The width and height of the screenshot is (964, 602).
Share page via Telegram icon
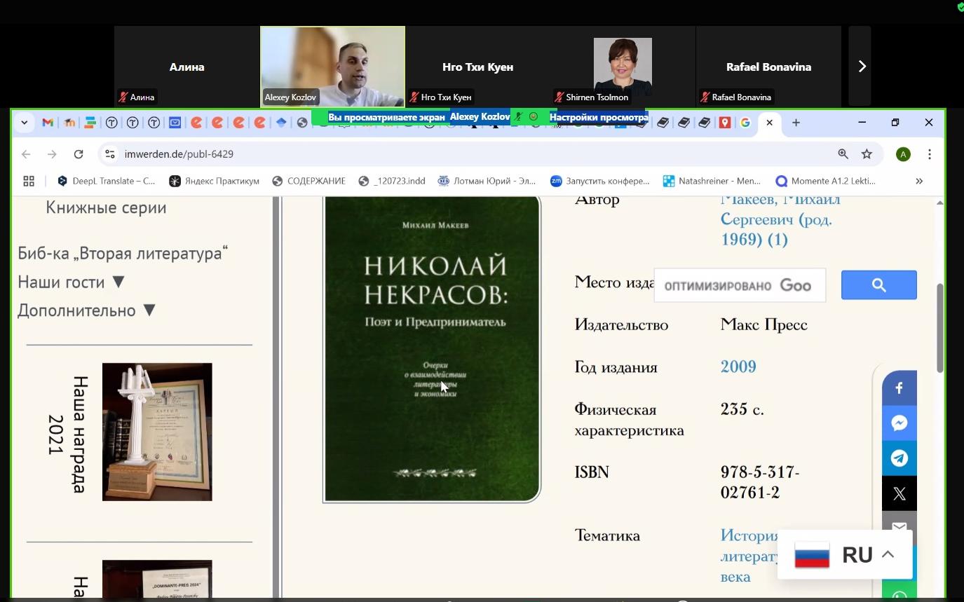(x=899, y=458)
